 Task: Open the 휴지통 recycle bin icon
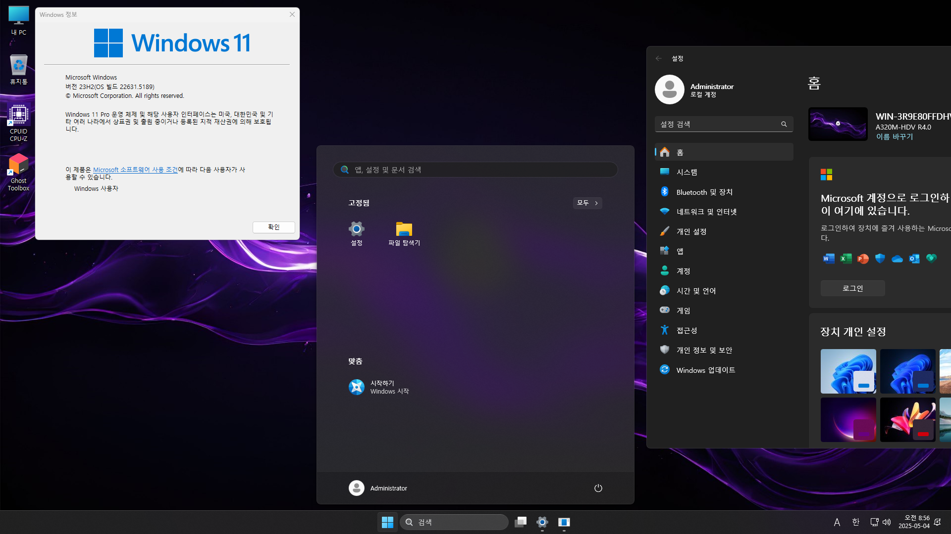19,70
